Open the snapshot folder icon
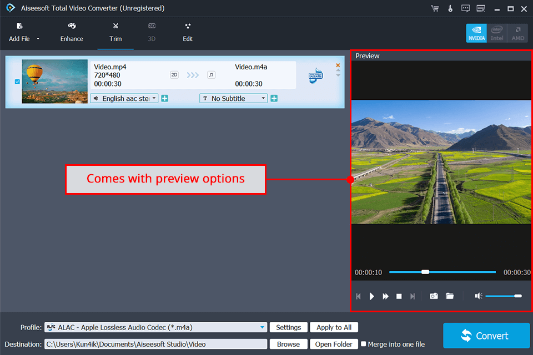 (x=450, y=296)
